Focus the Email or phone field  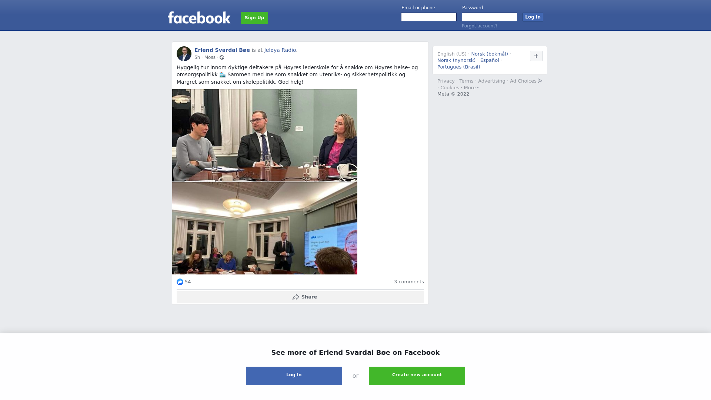(429, 17)
